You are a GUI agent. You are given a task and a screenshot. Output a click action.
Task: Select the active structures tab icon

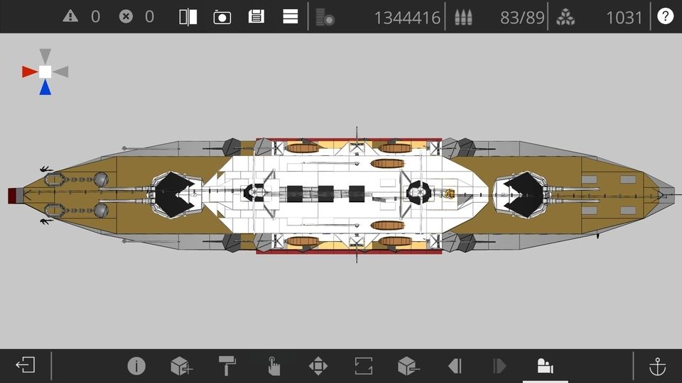(x=545, y=366)
